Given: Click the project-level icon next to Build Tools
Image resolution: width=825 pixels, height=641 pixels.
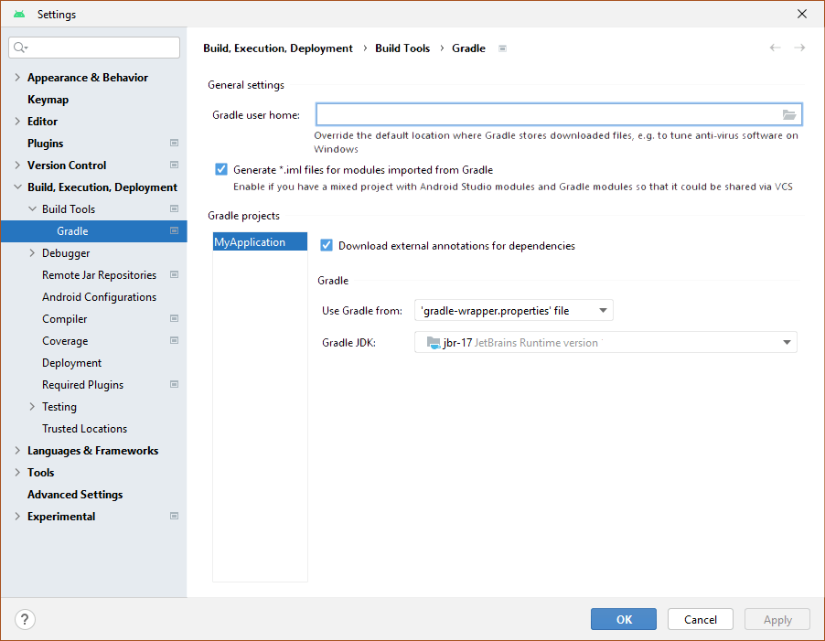Looking at the screenshot, I should click(x=174, y=208).
